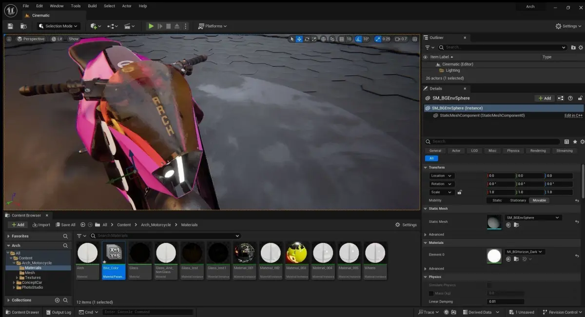Choose the Select objects viewport tool
This screenshot has width=585, height=317.
click(292, 39)
